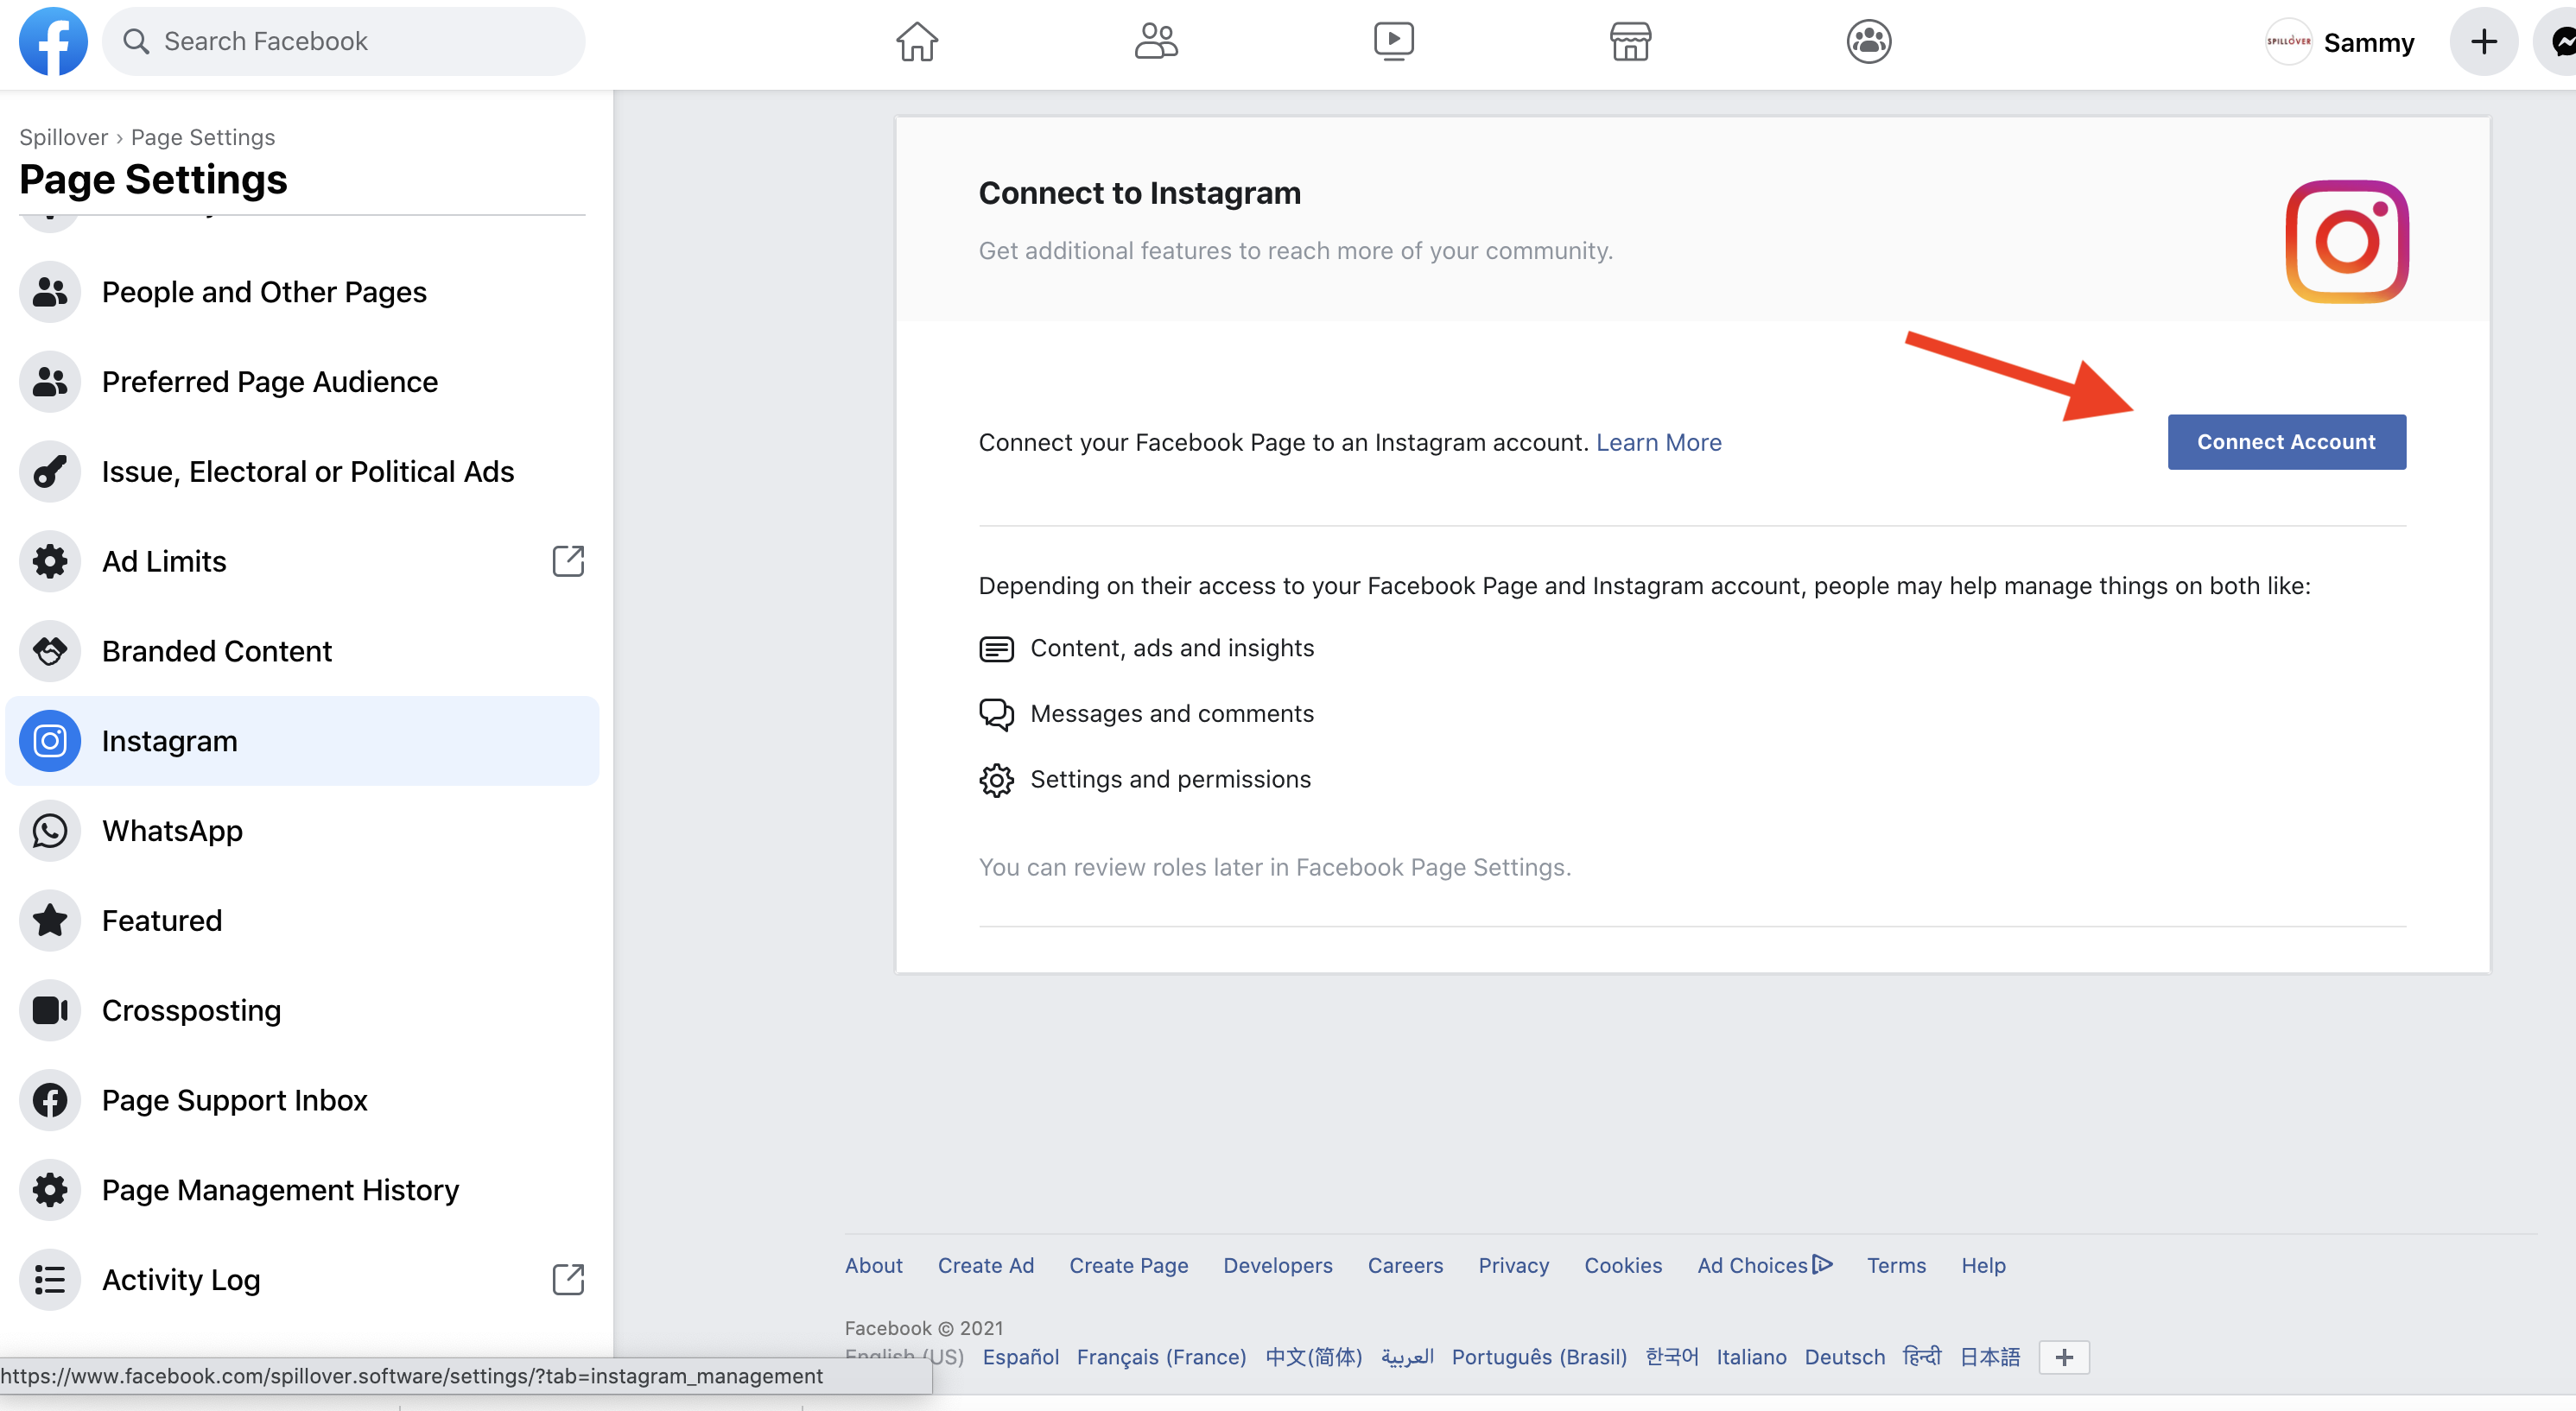Open Page Support Inbox settings item
2576x1411 pixels.
234,1100
